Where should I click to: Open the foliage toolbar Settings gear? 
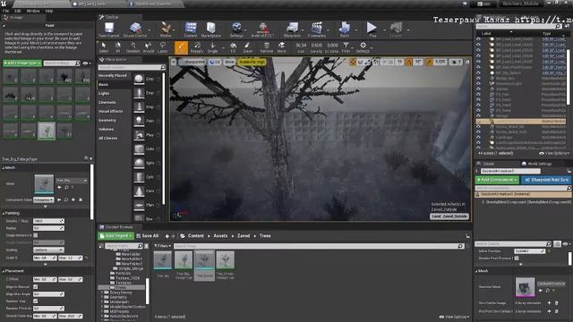[363, 47]
